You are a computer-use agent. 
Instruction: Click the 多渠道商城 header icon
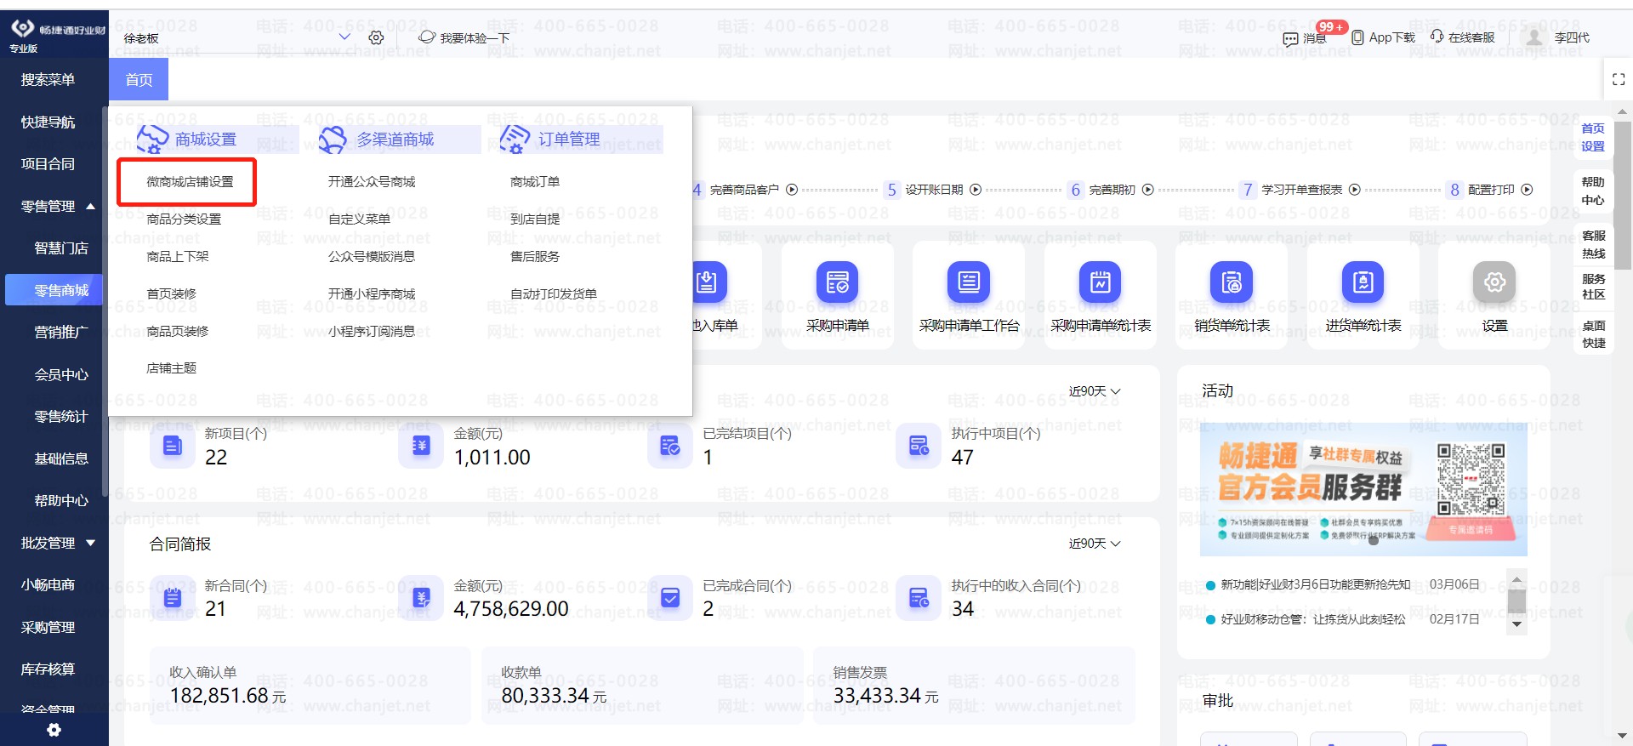coord(333,140)
